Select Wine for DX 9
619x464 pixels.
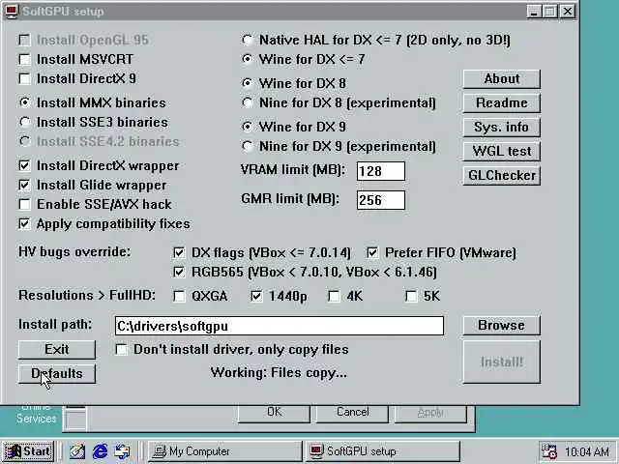pyautogui.click(x=248, y=127)
